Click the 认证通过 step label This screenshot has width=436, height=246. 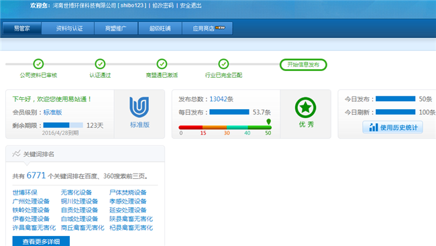coord(100,75)
